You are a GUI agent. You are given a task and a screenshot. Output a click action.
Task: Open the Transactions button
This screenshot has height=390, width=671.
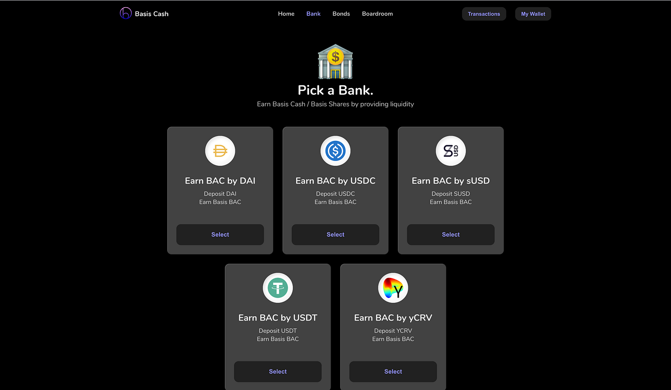484,14
